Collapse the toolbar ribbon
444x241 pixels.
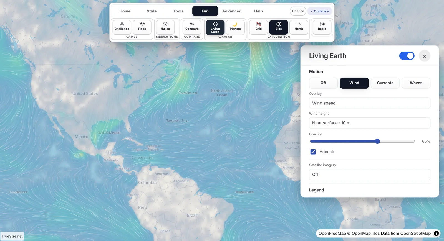tap(319, 11)
